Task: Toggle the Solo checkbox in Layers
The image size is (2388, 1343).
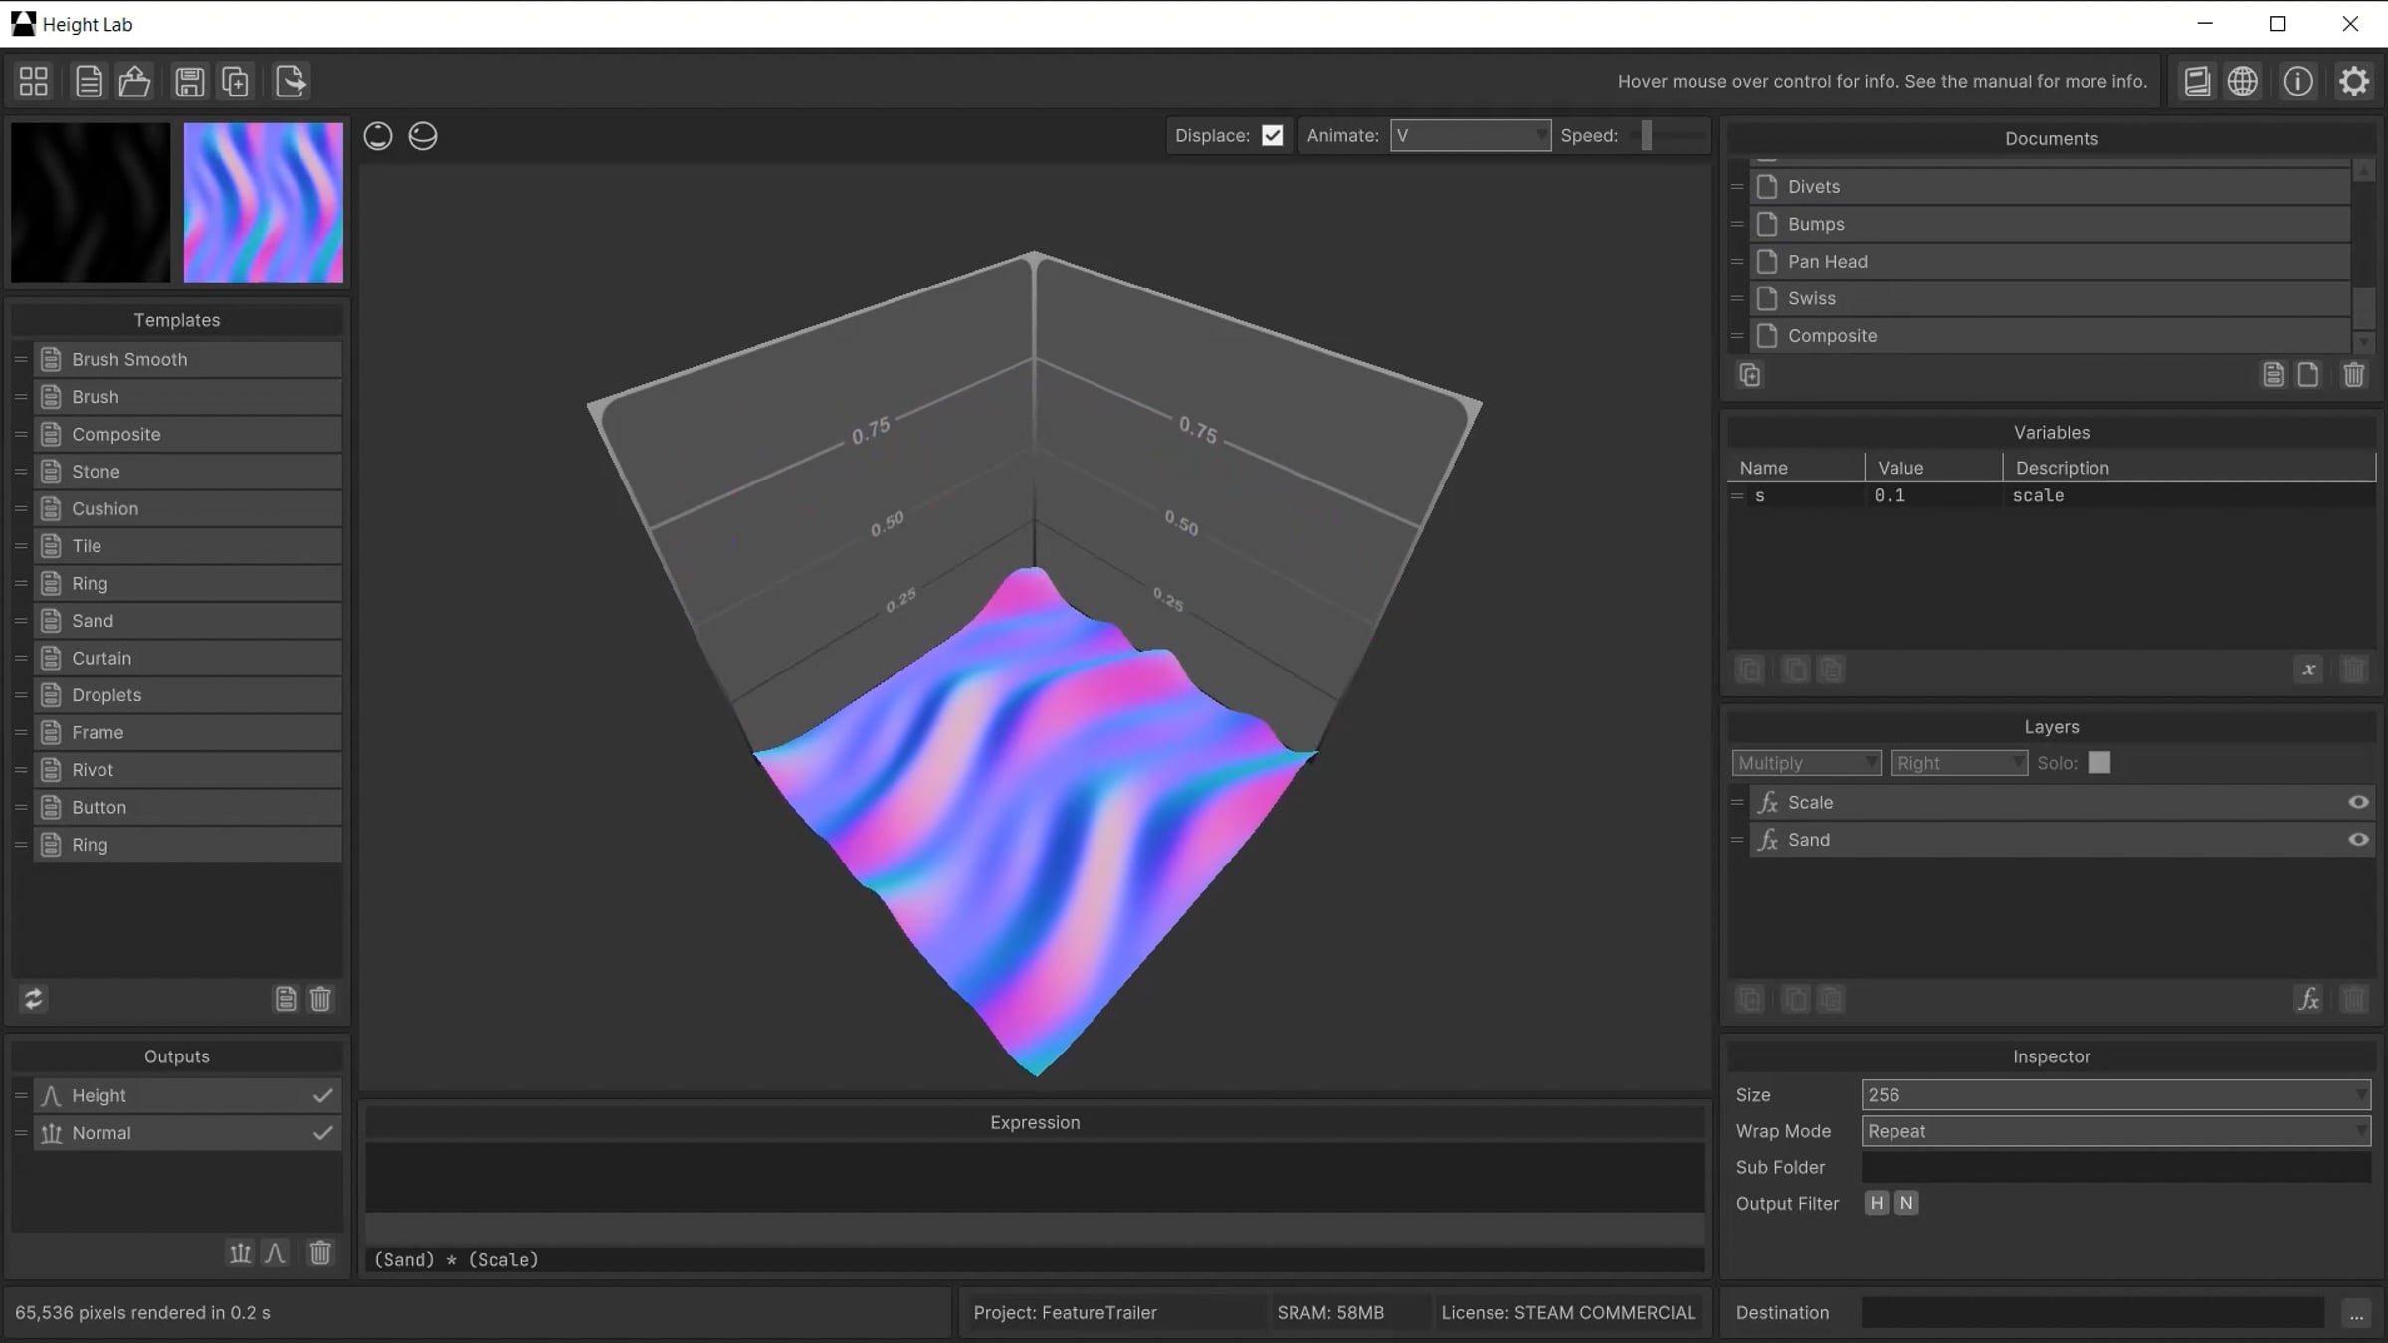Action: click(x=2098, y=763)
